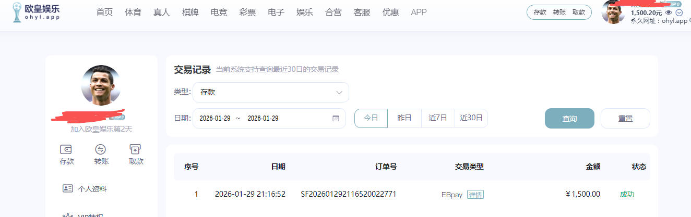Click the header user avatar

(613, 12)
